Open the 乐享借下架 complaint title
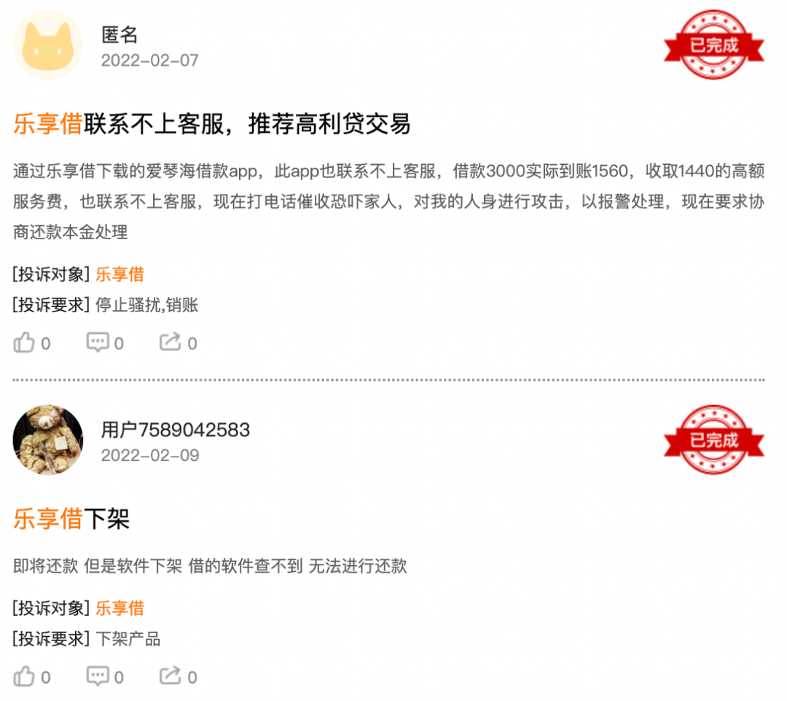Screen dimensions: 787x701 pos(71,519)
